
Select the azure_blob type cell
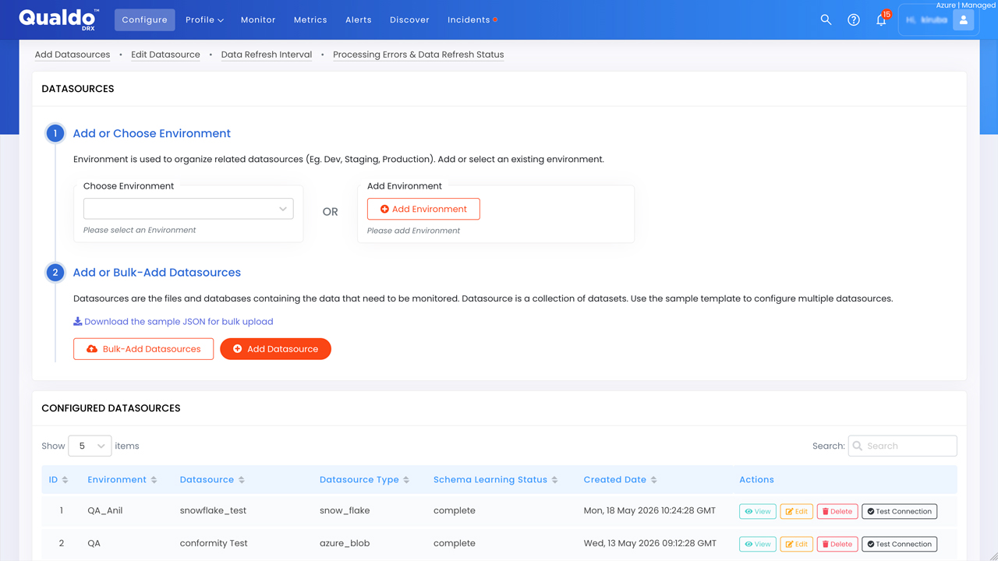[345, 544]
